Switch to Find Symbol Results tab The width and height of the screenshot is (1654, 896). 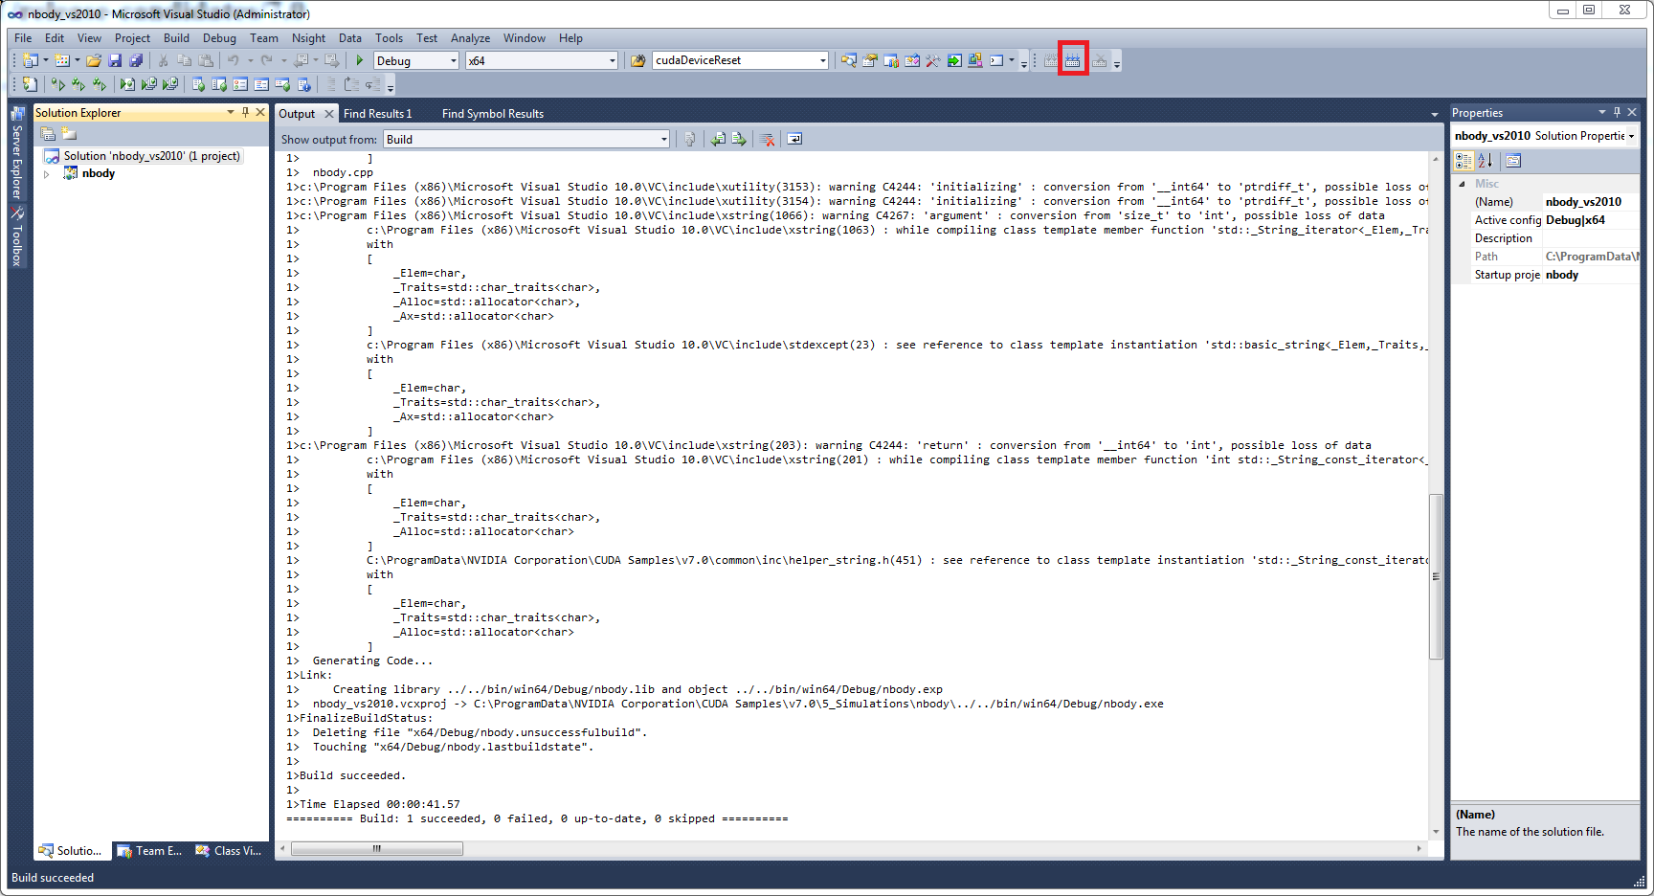492,114
